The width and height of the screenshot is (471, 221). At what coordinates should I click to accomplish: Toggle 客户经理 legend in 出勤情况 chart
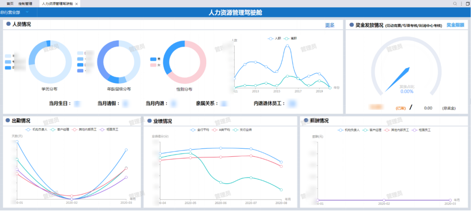pyautogui.click(x=61, y=129)
